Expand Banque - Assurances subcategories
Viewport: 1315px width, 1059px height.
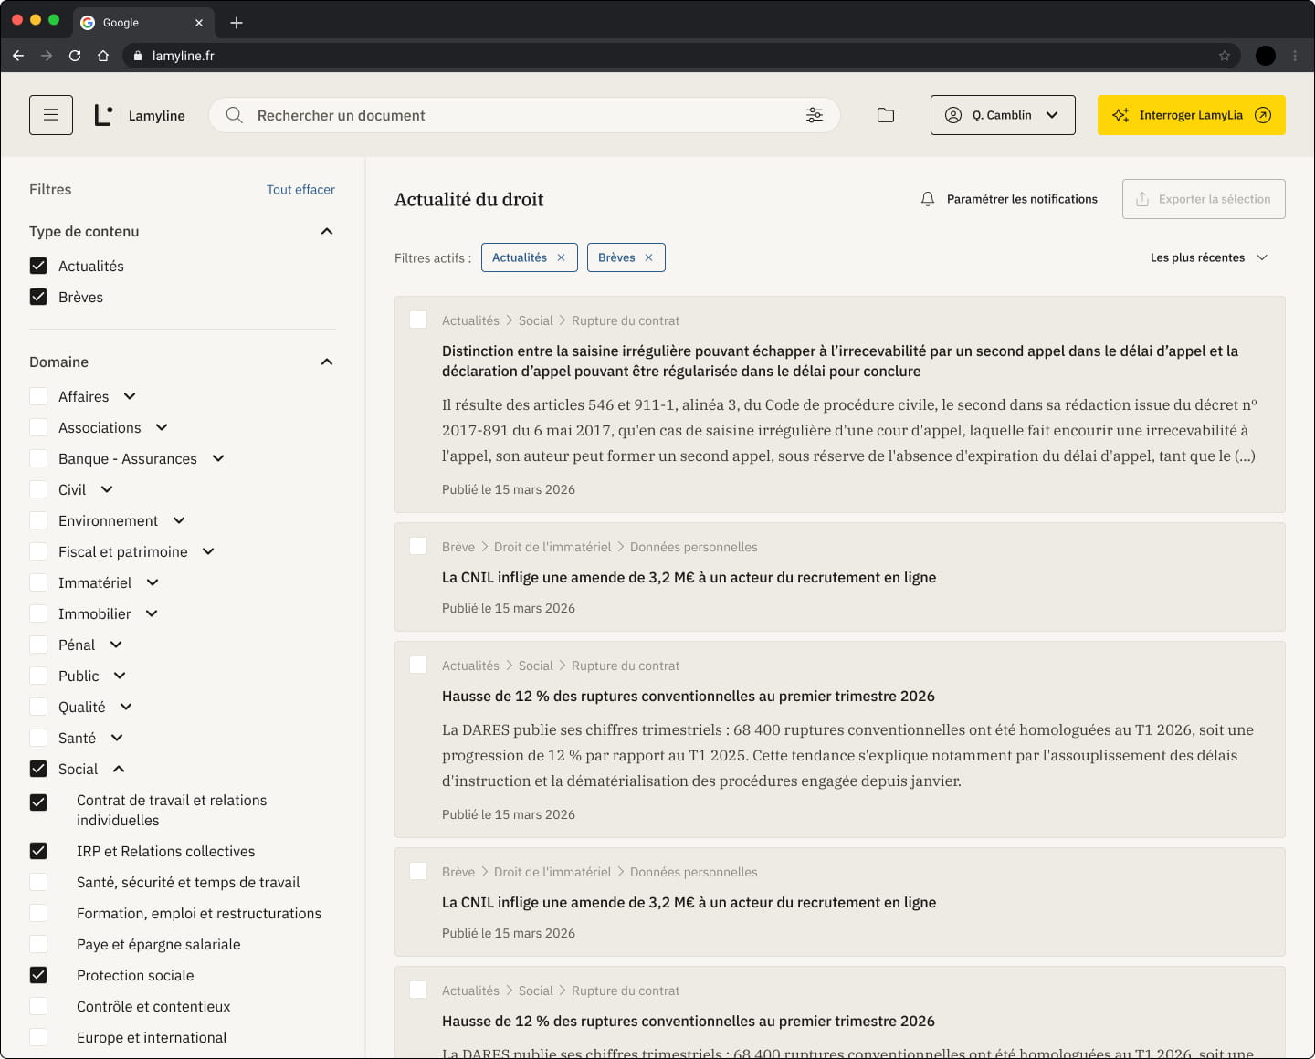click(x=218, y=458)
